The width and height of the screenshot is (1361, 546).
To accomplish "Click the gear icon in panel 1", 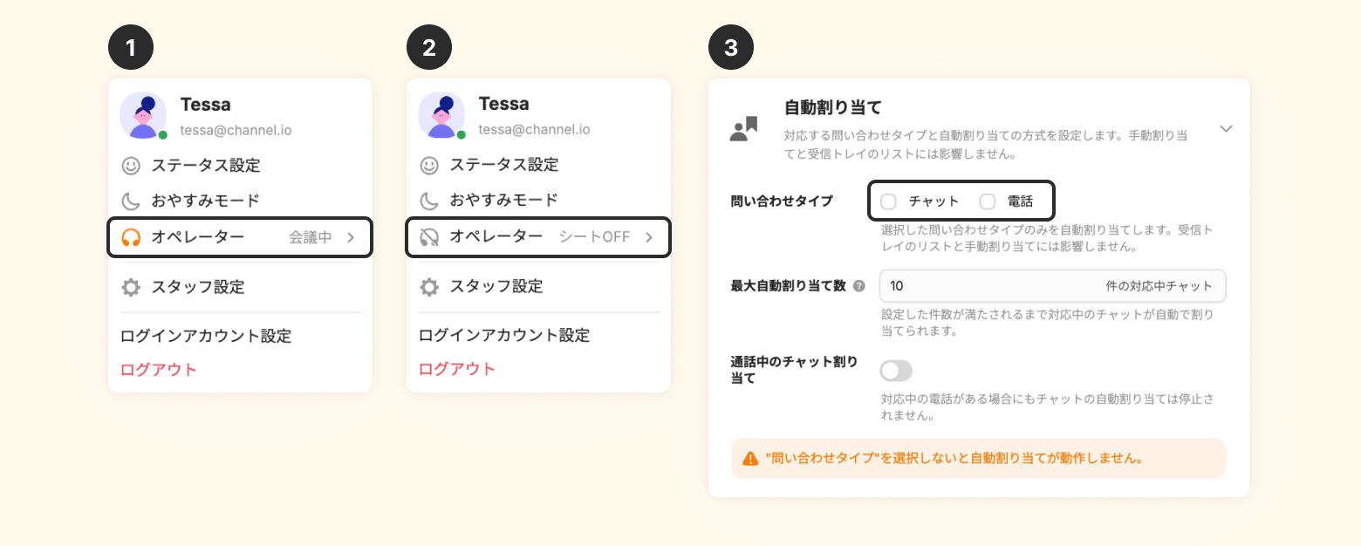I will [x=131, y=287].
